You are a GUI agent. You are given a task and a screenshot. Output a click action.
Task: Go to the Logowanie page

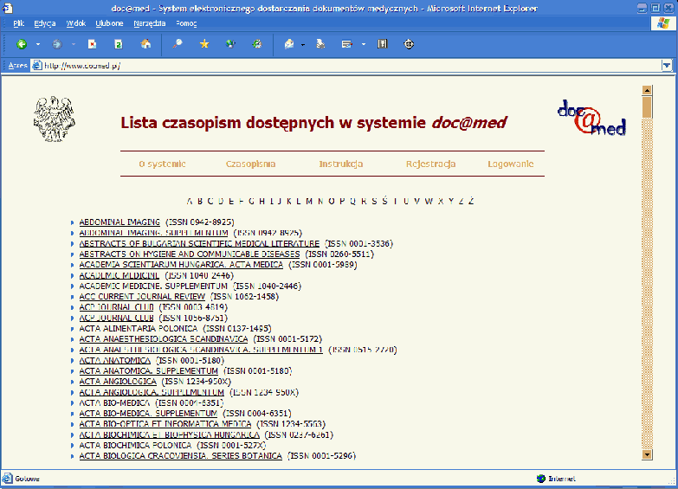tap(510, 164)
